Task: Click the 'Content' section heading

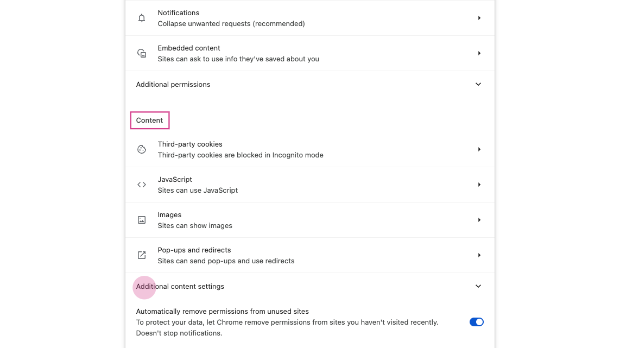Action: (149, 120)
